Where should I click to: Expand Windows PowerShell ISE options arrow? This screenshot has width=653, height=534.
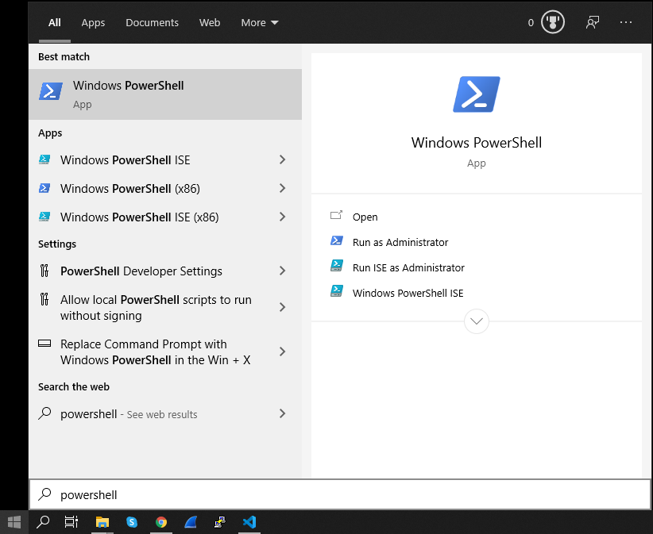(282, 159)
